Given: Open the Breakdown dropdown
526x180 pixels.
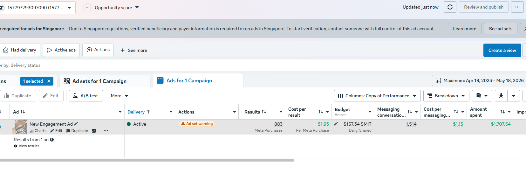Looking at the screenshot, I should [x=446, y=96].
